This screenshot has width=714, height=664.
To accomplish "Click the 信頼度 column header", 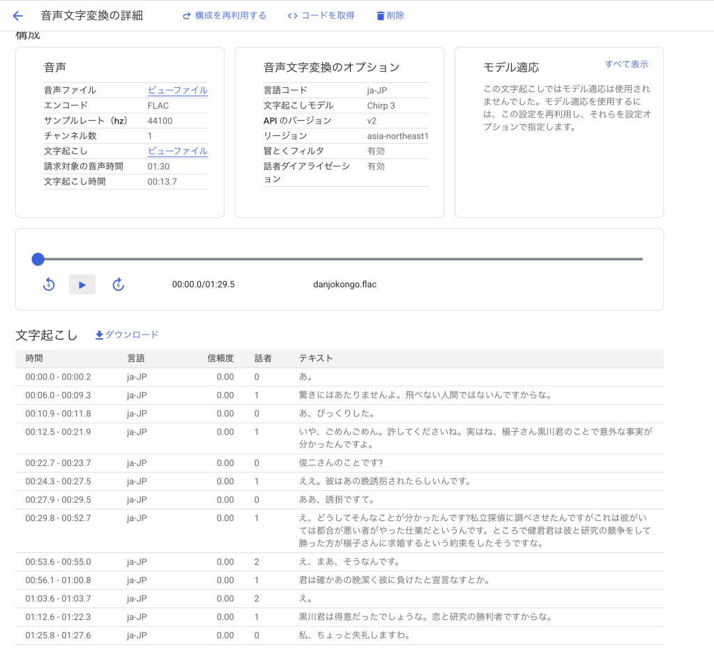I will point(220,359).
